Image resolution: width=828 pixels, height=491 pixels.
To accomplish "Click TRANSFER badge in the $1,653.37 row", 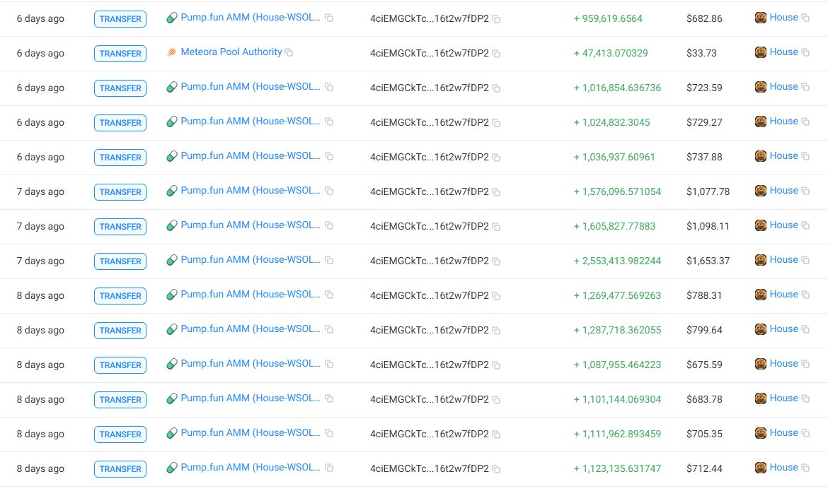I will [120, 261].
